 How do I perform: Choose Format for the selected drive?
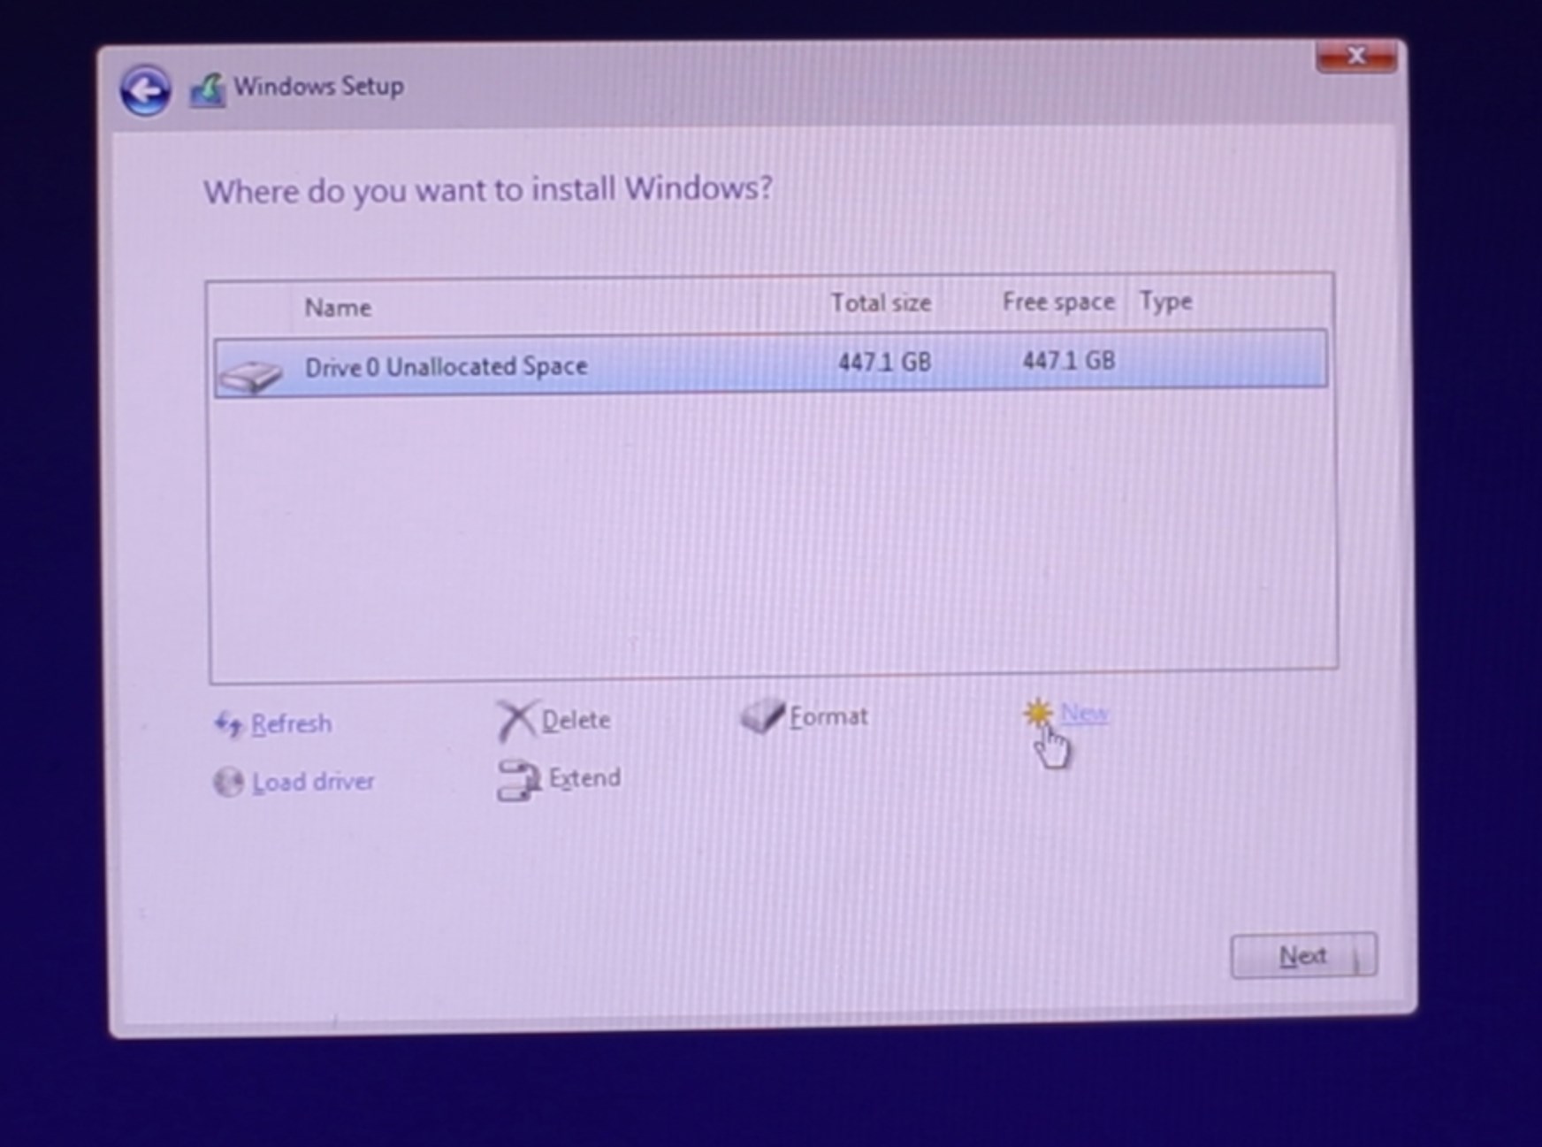pos(828,715)
